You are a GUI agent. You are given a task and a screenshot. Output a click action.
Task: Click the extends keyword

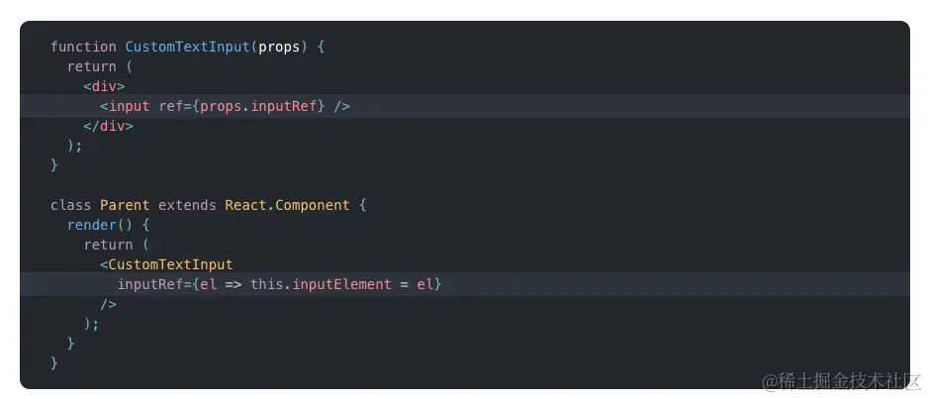[x=188, y=205]
